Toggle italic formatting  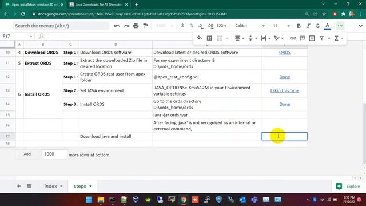coord(308,26)
